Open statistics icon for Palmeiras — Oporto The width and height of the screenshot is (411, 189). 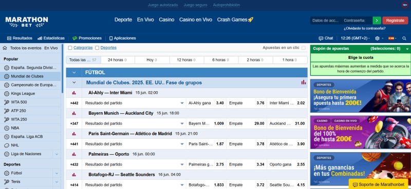pos(74,154)
